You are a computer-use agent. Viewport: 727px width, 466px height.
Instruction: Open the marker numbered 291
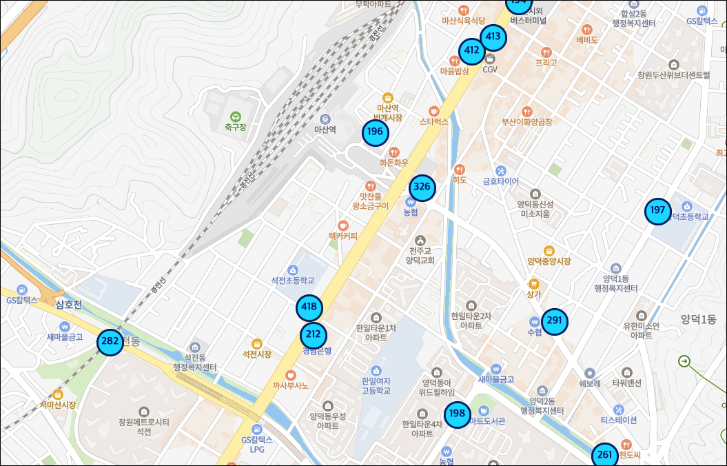[x=555, y=321]
